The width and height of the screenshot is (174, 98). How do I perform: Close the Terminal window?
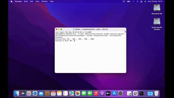point(57,29)
